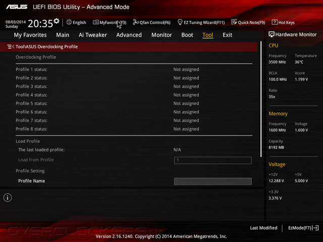Click Profile 5 status row

coord(134,103)
